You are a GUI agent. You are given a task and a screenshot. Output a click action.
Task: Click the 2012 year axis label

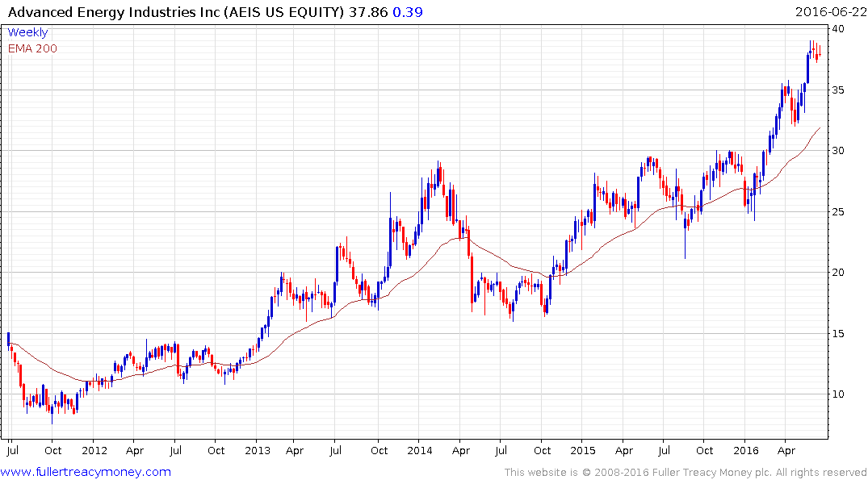[94, 450]
